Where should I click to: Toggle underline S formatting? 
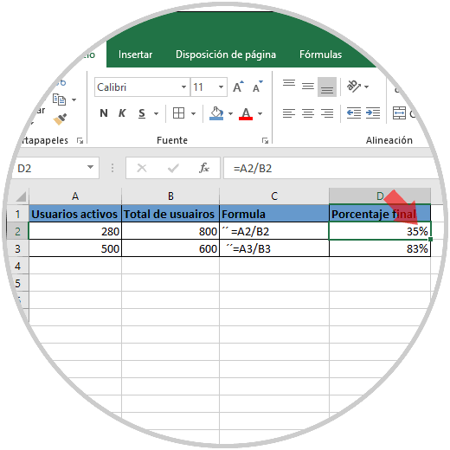click(x=142, y=113)
